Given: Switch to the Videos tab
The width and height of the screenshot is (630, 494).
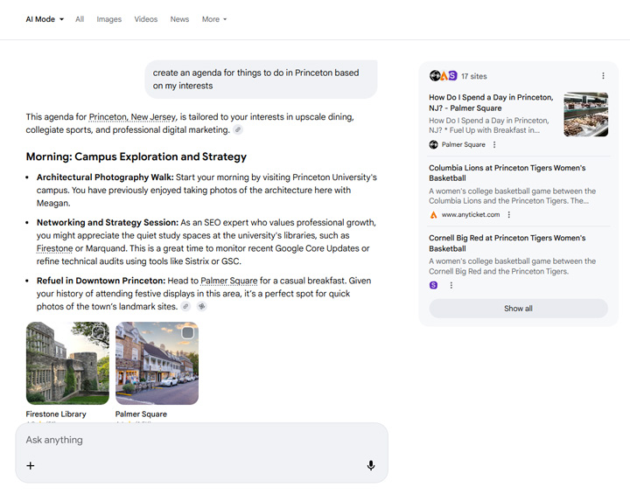Looking at the screenshot, I should point(146,19).
